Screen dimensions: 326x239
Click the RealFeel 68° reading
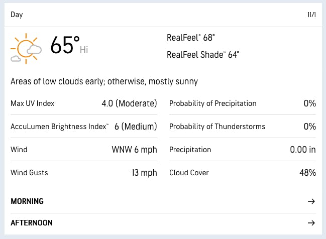(190, 38)
